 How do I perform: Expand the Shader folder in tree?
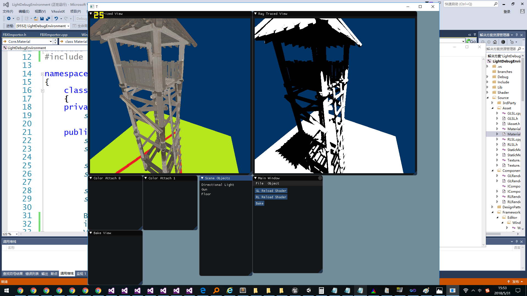coord(487,92)
